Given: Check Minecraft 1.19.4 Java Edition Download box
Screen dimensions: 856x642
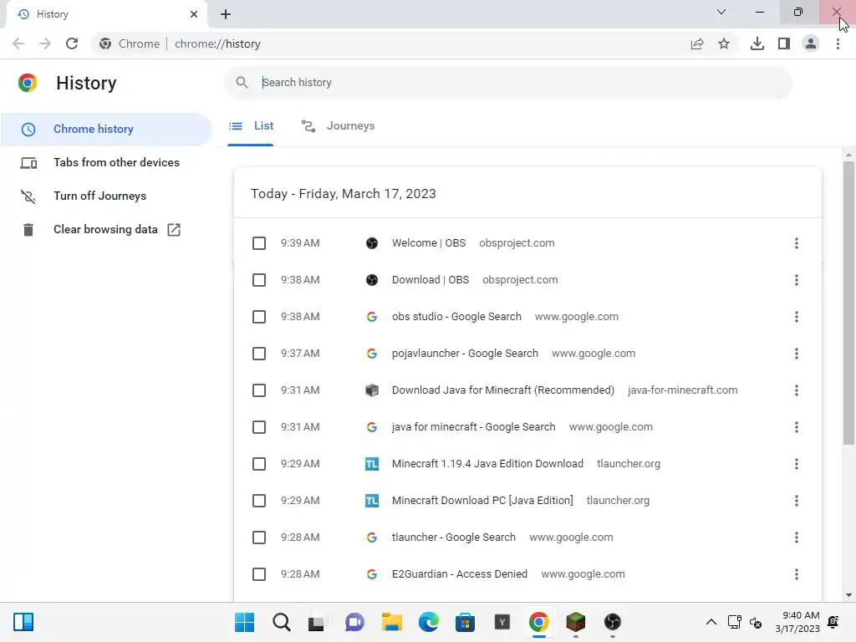Looking at the screenshot, I should [x=259, y=464].
